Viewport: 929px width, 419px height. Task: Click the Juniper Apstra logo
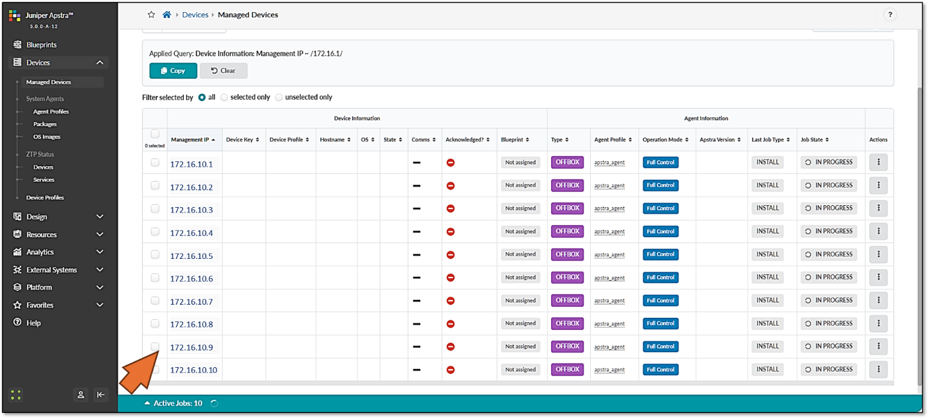pyautogui.click(x=16, y=15)
